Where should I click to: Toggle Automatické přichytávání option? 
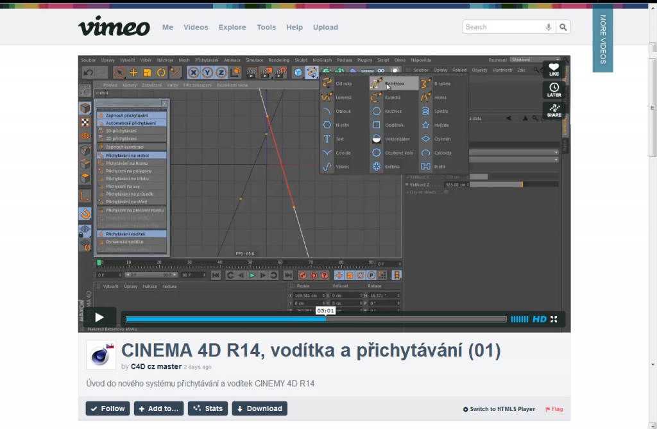pyautogui.click(x=132, y=123)
